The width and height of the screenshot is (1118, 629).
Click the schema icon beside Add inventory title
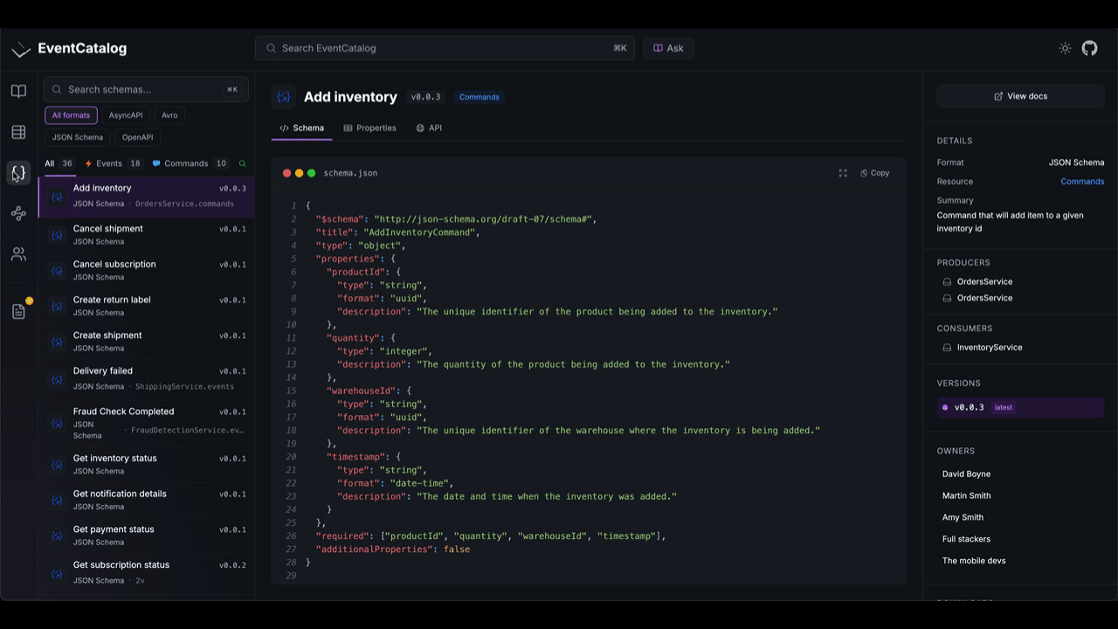coord(283,97)
